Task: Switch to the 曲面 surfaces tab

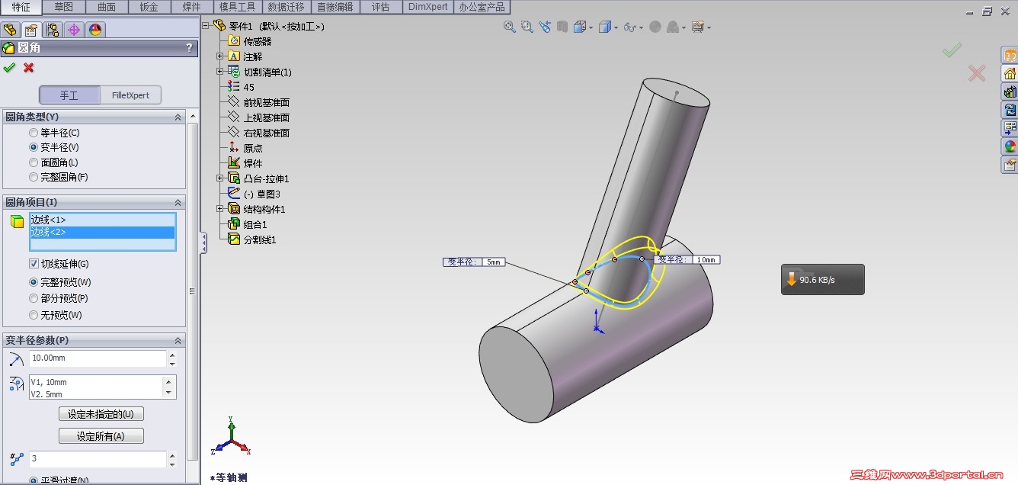Action: pos(107,7)
